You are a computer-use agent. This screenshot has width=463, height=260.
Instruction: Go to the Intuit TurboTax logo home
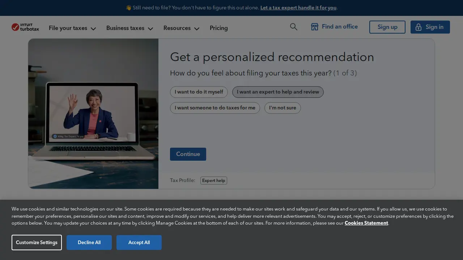25,27
